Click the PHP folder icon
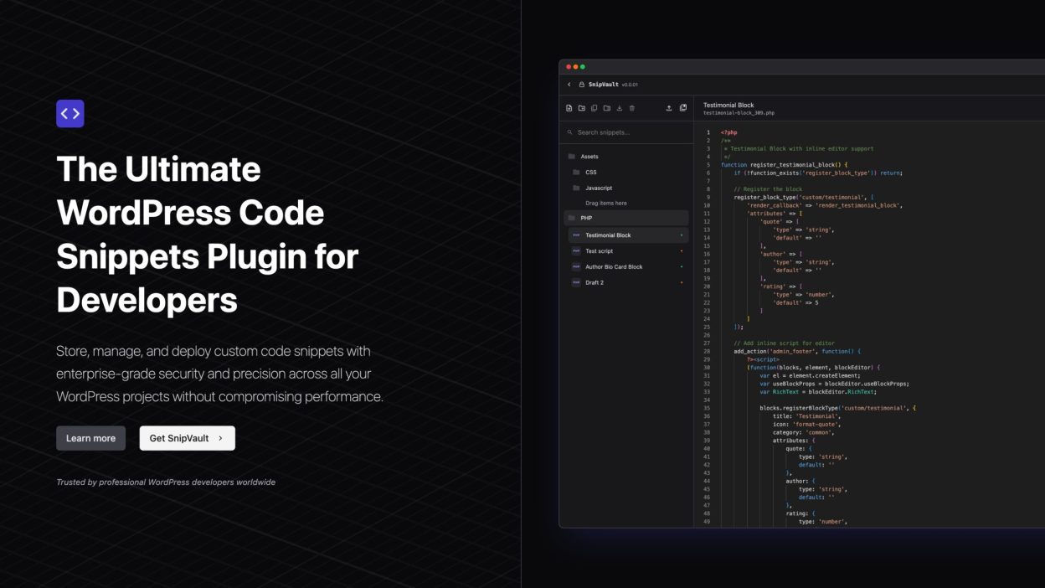 tap(572, 218)
